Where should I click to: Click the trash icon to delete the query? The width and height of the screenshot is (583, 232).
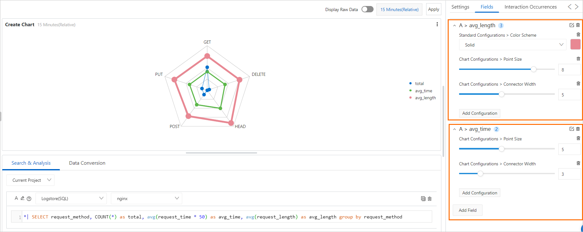coord(430,198)
